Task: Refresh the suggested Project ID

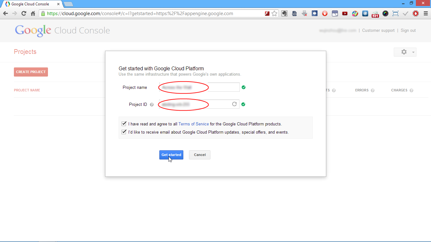Action: click(234, 104)
